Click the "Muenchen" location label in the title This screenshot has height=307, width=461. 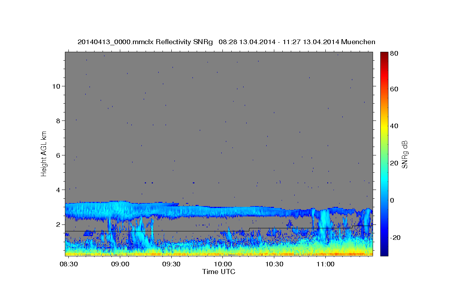358,42
